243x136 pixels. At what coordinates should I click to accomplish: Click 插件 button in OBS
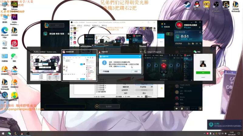coord(125,93)
